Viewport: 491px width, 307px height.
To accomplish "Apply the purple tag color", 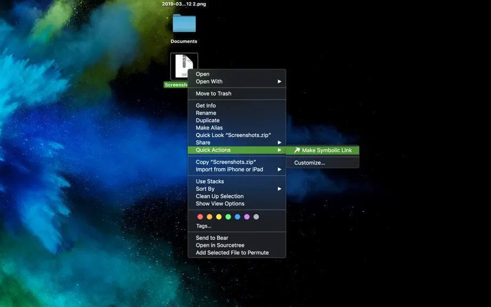I will (247, 217).
